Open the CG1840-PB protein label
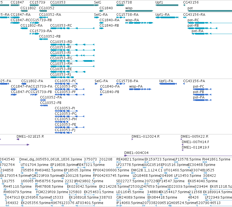This screenshot has width=232, height=207. 110,92
